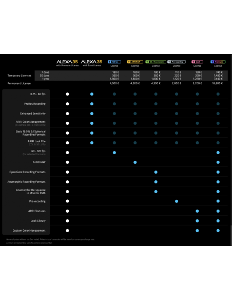The image size is (232, 300).
Task: Click white ARRIRAW dot in Premium camera column
Action: coord(67,162)
